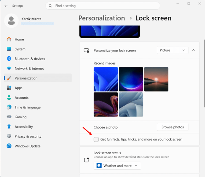Screen dimensions: 205x177
Task: Open the user profile avatar
Action: pos(11,21)
